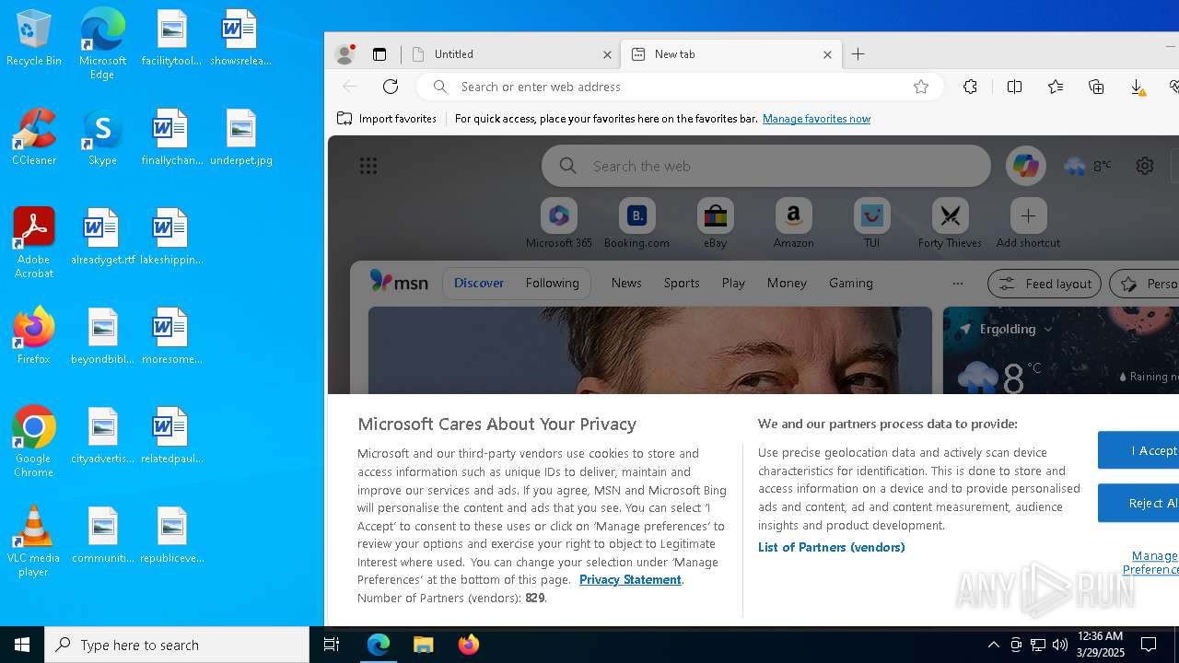Select the Discover feed tab
This screenshot has height=663, width=1179.
point(479,284)
